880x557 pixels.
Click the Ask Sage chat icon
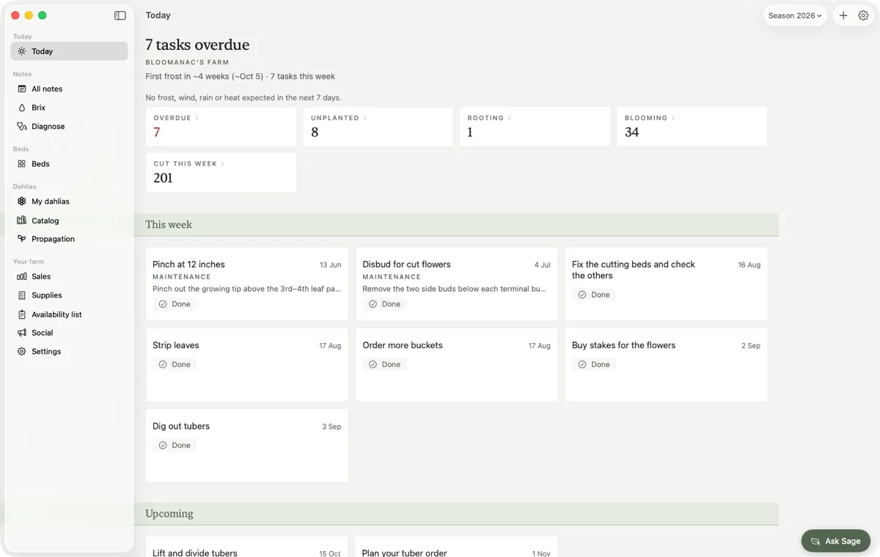click(x=815, y=542)
